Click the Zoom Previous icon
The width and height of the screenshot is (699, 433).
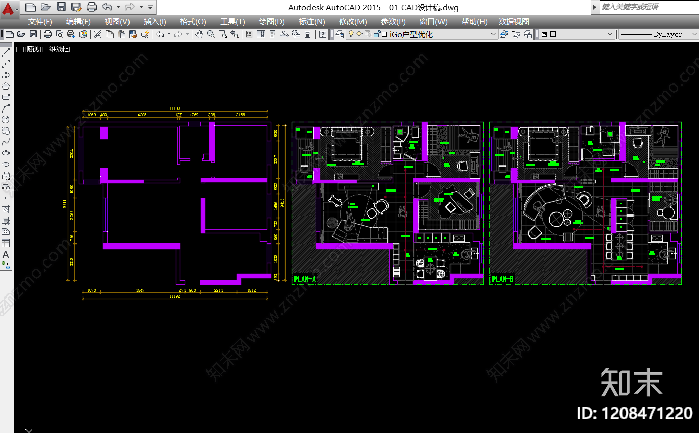235,34
